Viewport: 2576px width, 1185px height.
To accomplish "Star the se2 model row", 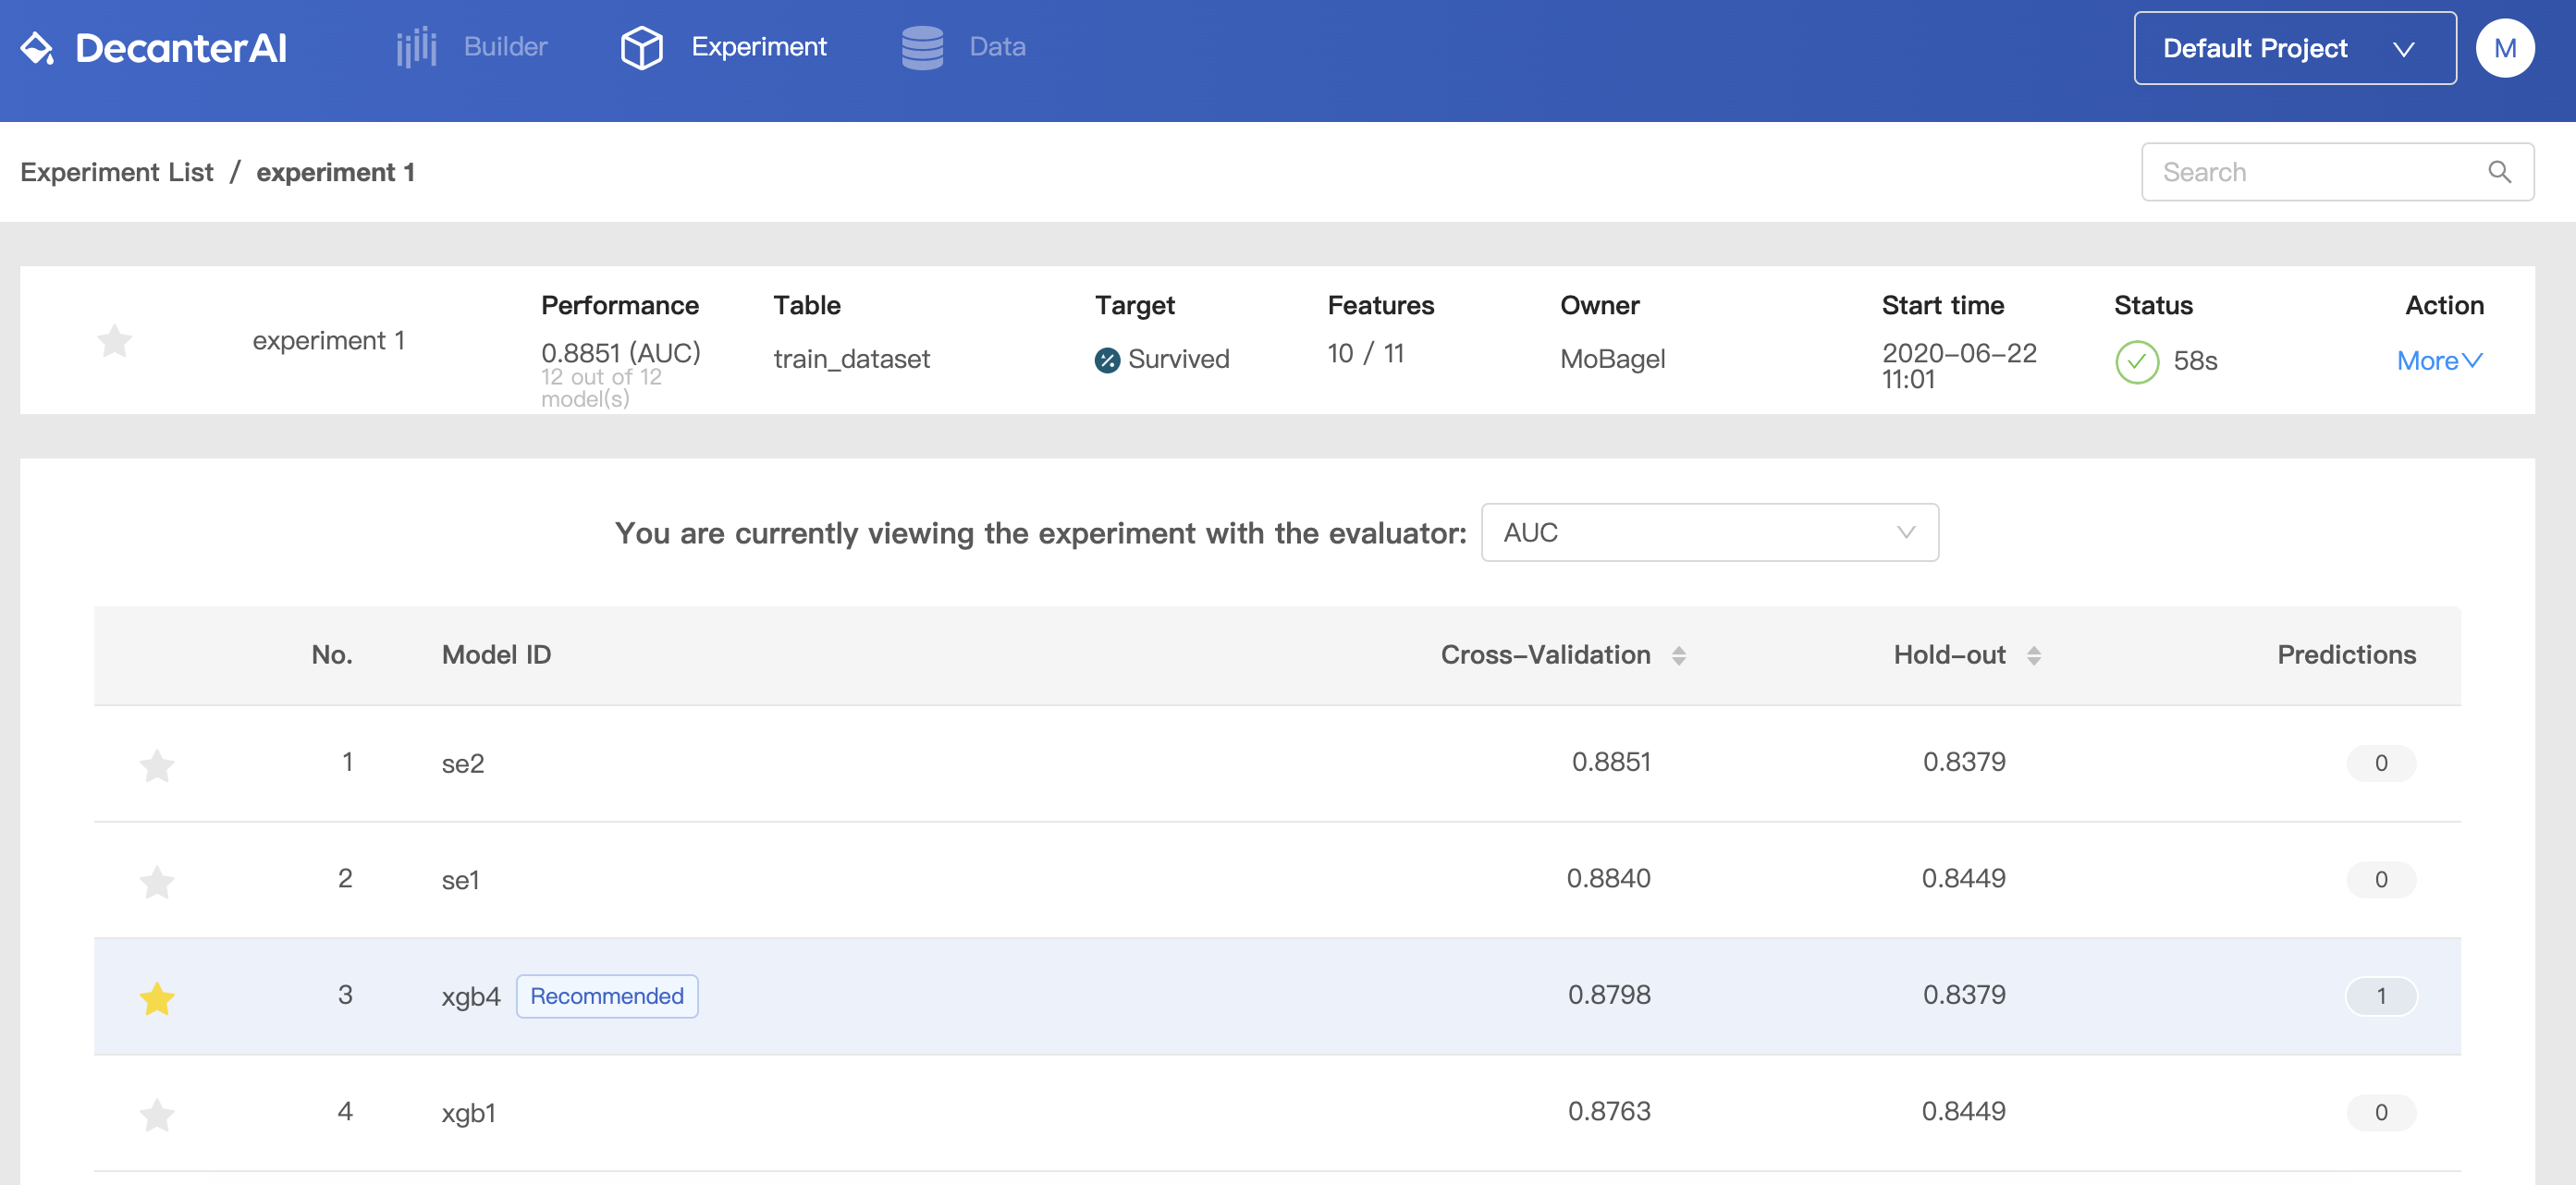I will coord(157,765).
